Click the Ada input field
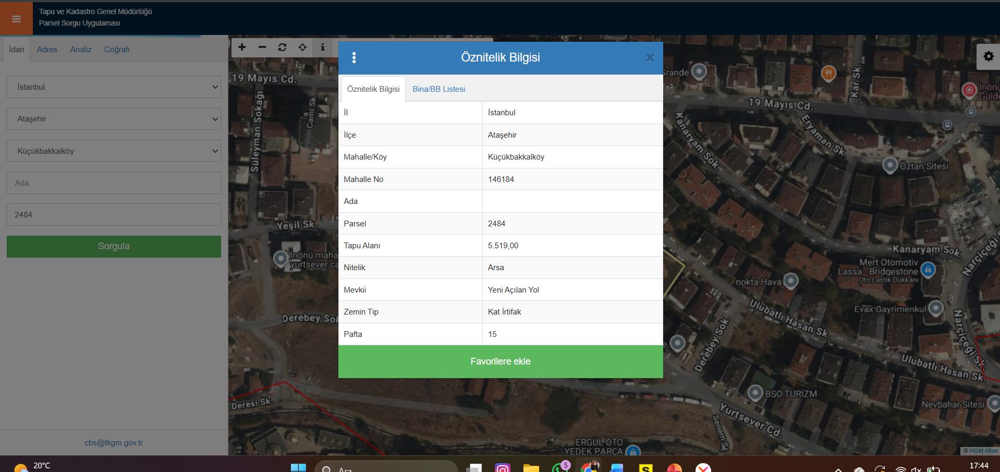The image size is (1000, 472). (x=114, y=183)
